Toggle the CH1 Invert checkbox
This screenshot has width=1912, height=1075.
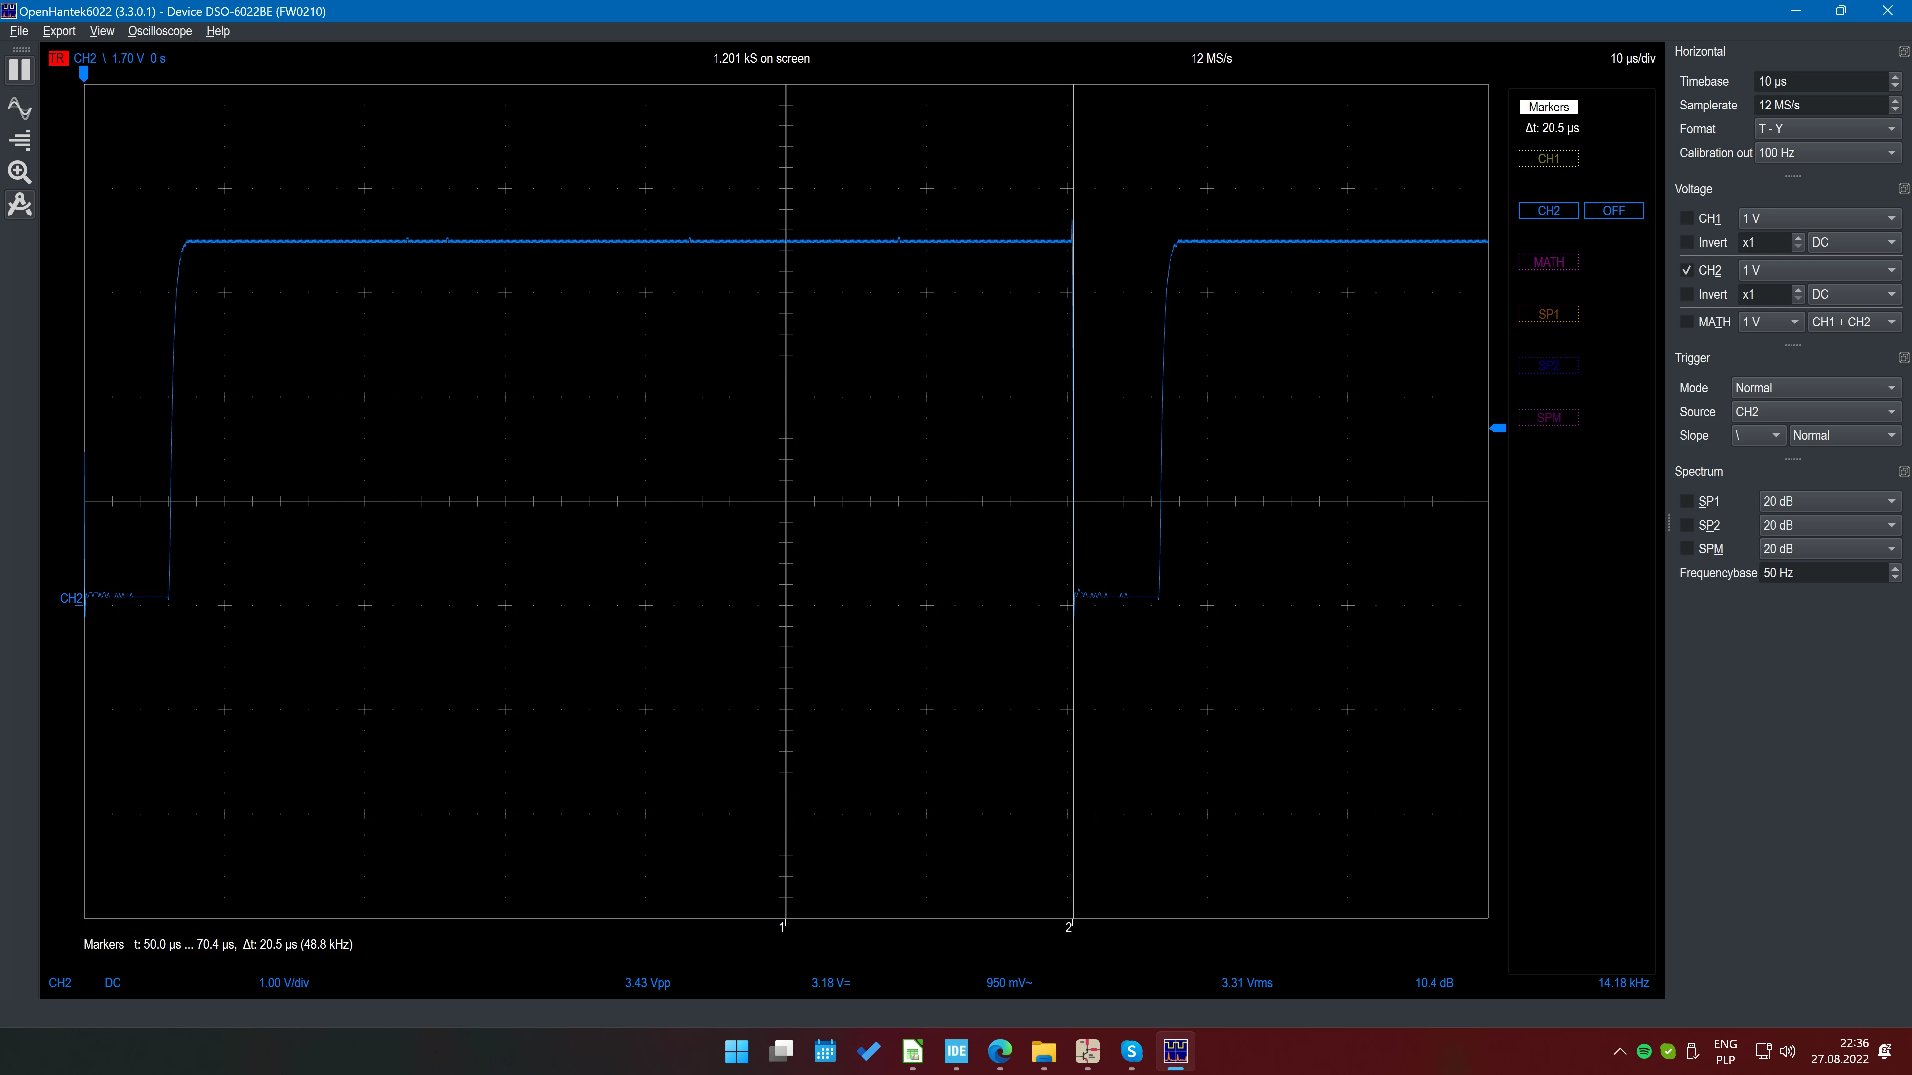point(1686,242)
